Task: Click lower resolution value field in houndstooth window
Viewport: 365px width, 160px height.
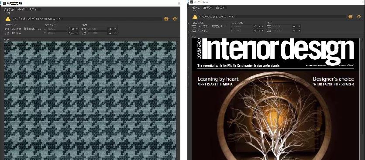Action: pyautogui.click(x=57, y=33)
